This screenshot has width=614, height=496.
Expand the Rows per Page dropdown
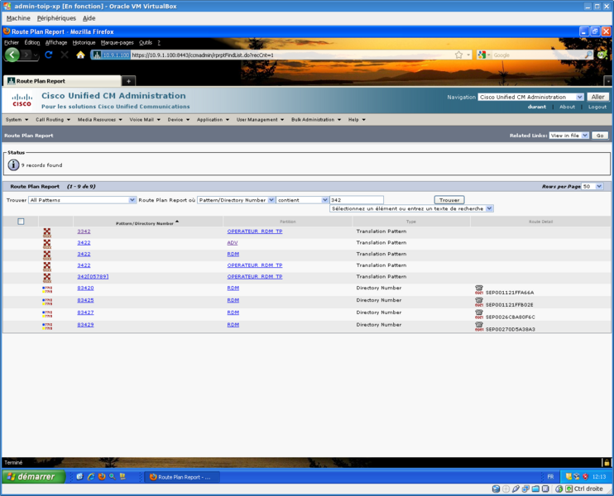click(592, 187)
